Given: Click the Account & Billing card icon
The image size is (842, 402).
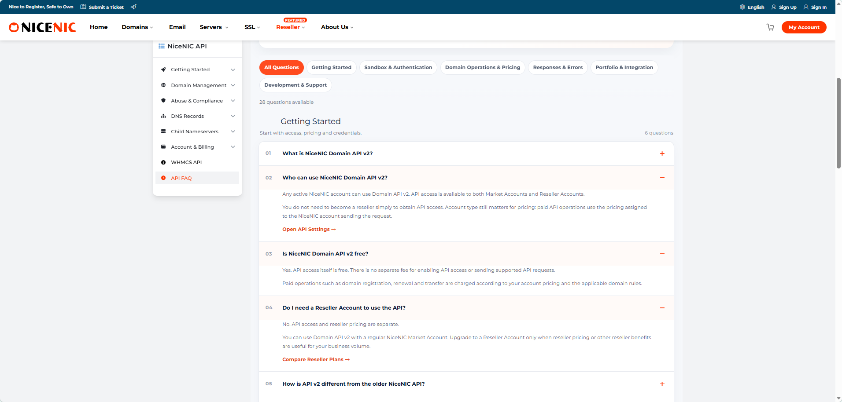Looking at the screenshot, I should click(x=163, y=147).
